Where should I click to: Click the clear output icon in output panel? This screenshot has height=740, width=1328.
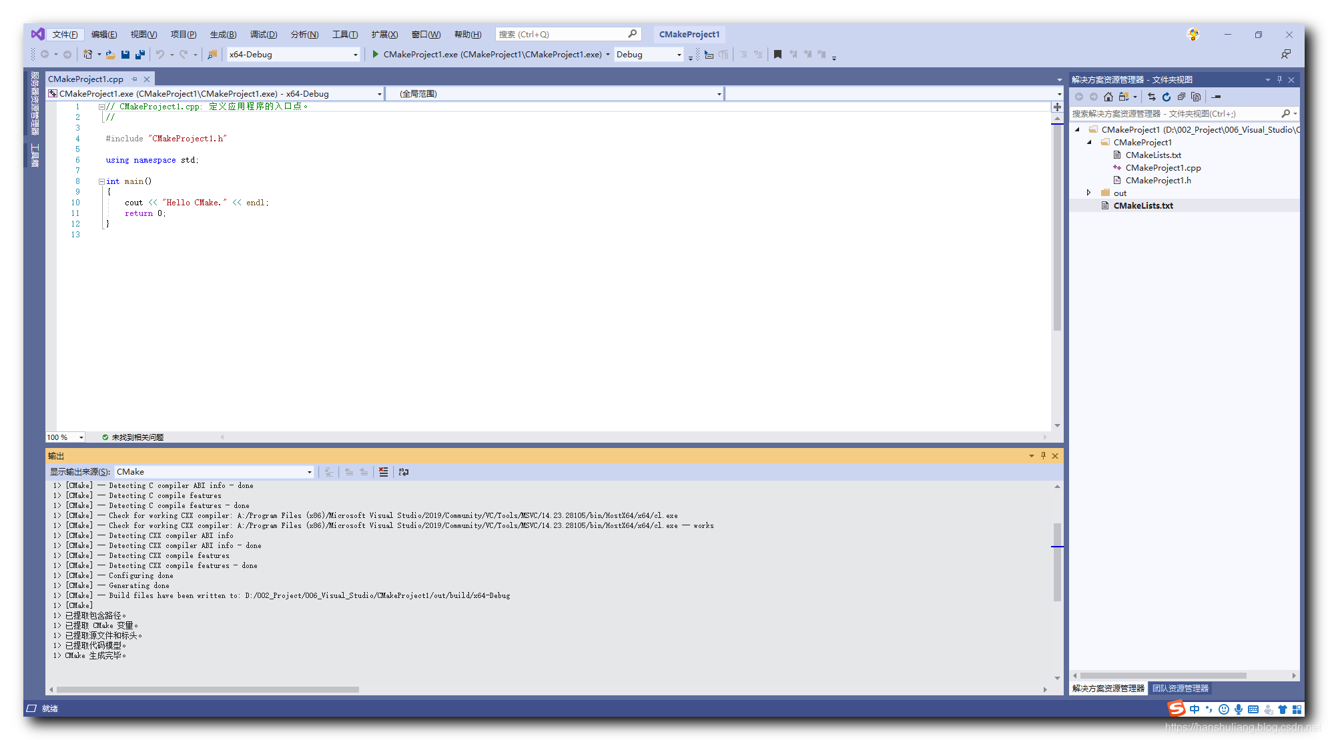point(384,471)
